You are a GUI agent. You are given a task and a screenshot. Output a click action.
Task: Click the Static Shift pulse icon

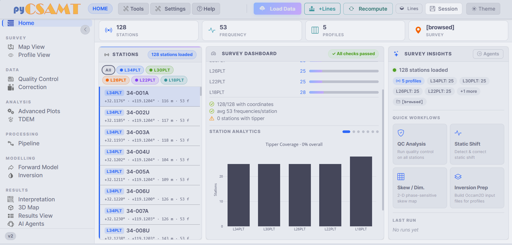point(458,133)
